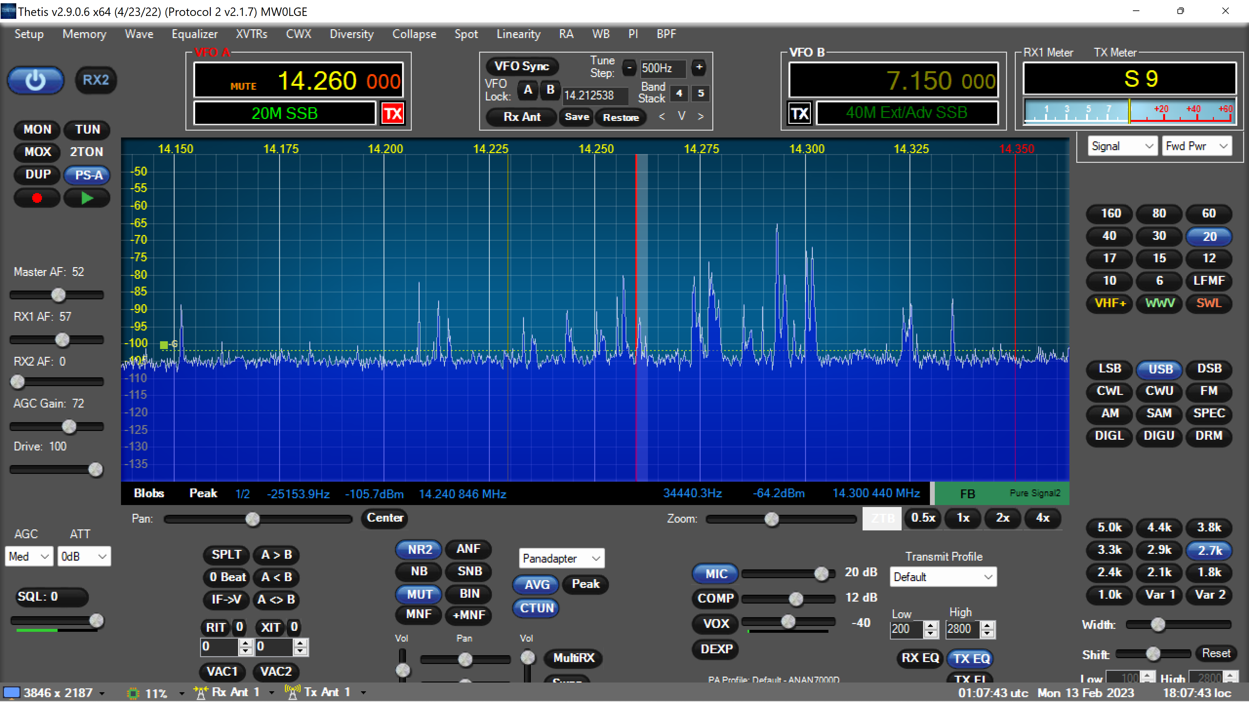Open the BPF menu
The height and width of the screenshot is (702, 1249).
(666, 34)
